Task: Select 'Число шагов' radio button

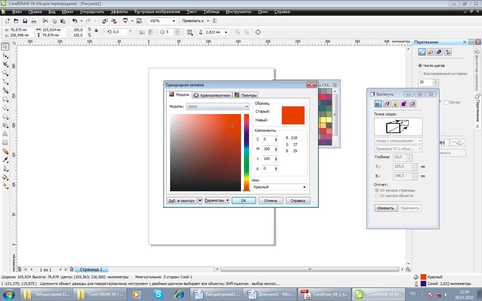Action: [420, 66]
